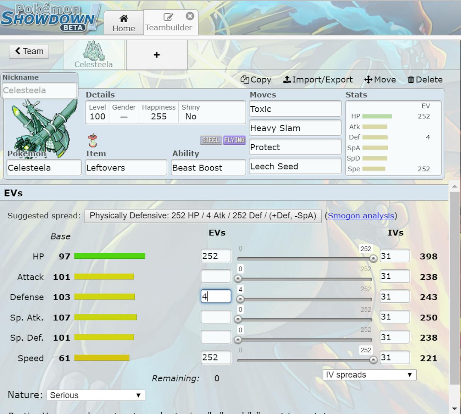Copy the Pokémon set
Screen dimensions: 461x414
tap(256, 80)
